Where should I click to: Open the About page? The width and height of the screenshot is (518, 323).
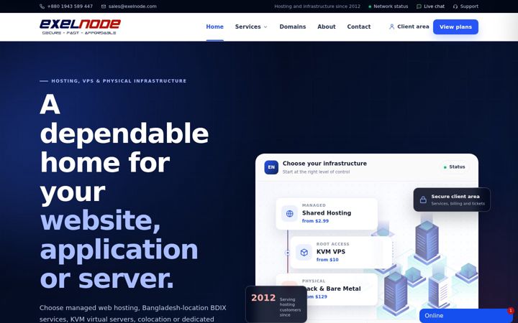(327, 27)
